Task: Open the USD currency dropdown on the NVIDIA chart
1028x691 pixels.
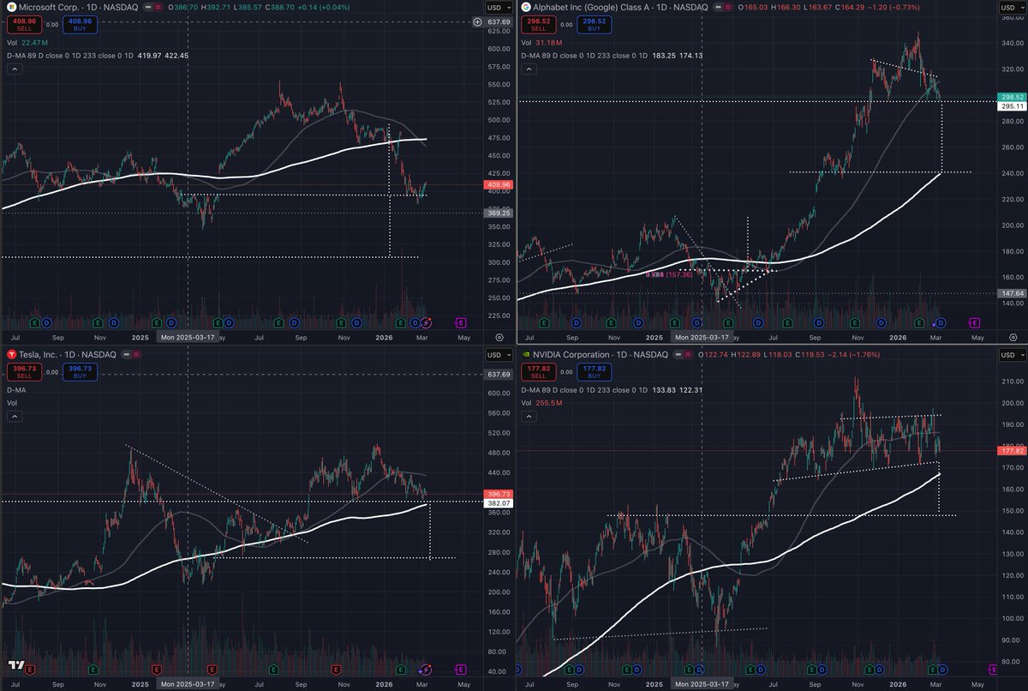Action: coord(1011,355)
